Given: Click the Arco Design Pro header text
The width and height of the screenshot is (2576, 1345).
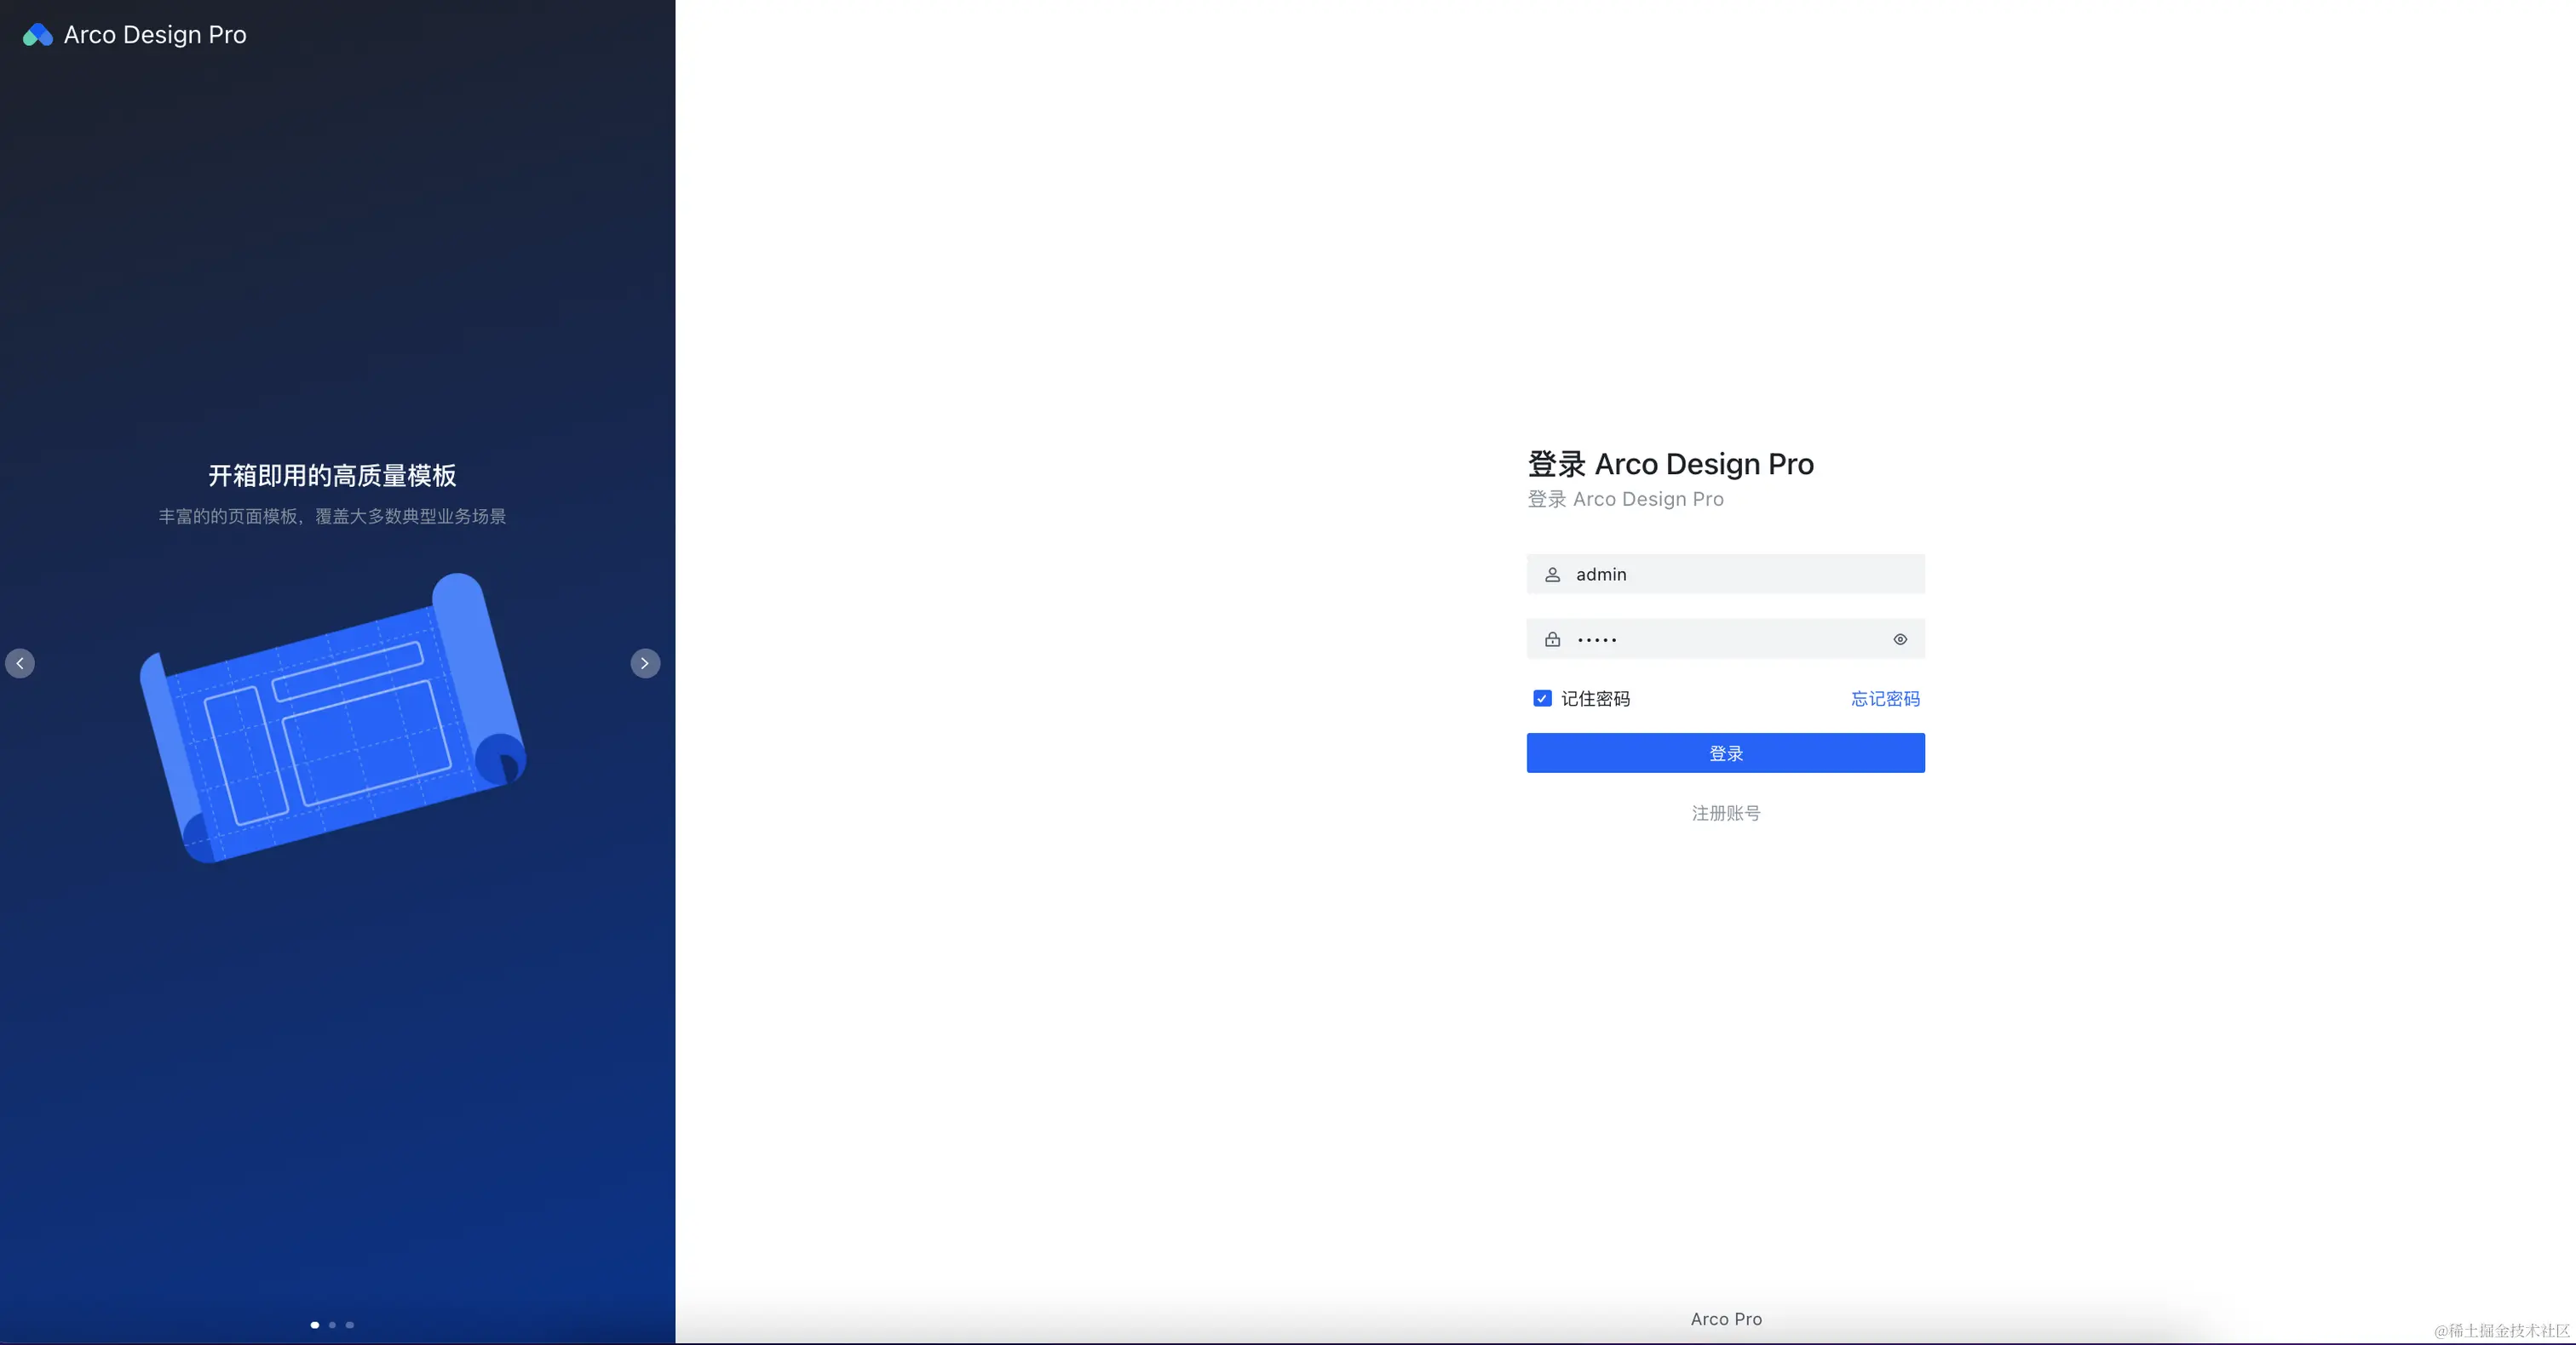Looking at the screenshot, I should (x=155, y=35).
